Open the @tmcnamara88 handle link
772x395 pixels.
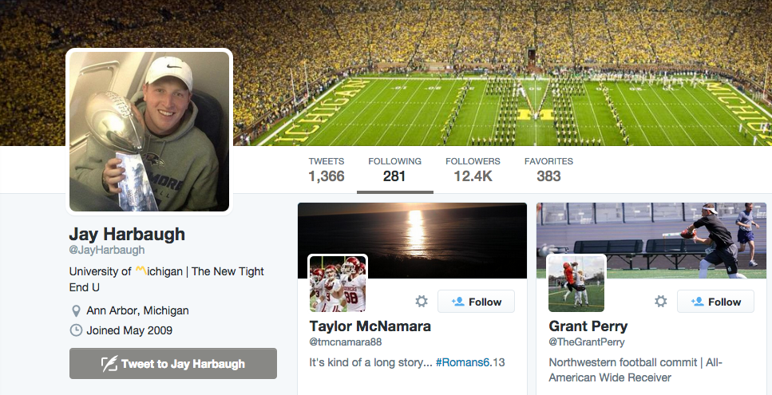(x=346, y=342)
